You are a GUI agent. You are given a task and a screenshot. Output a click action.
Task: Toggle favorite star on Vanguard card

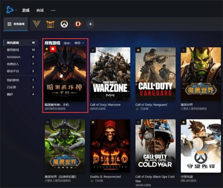coord(138,50)
